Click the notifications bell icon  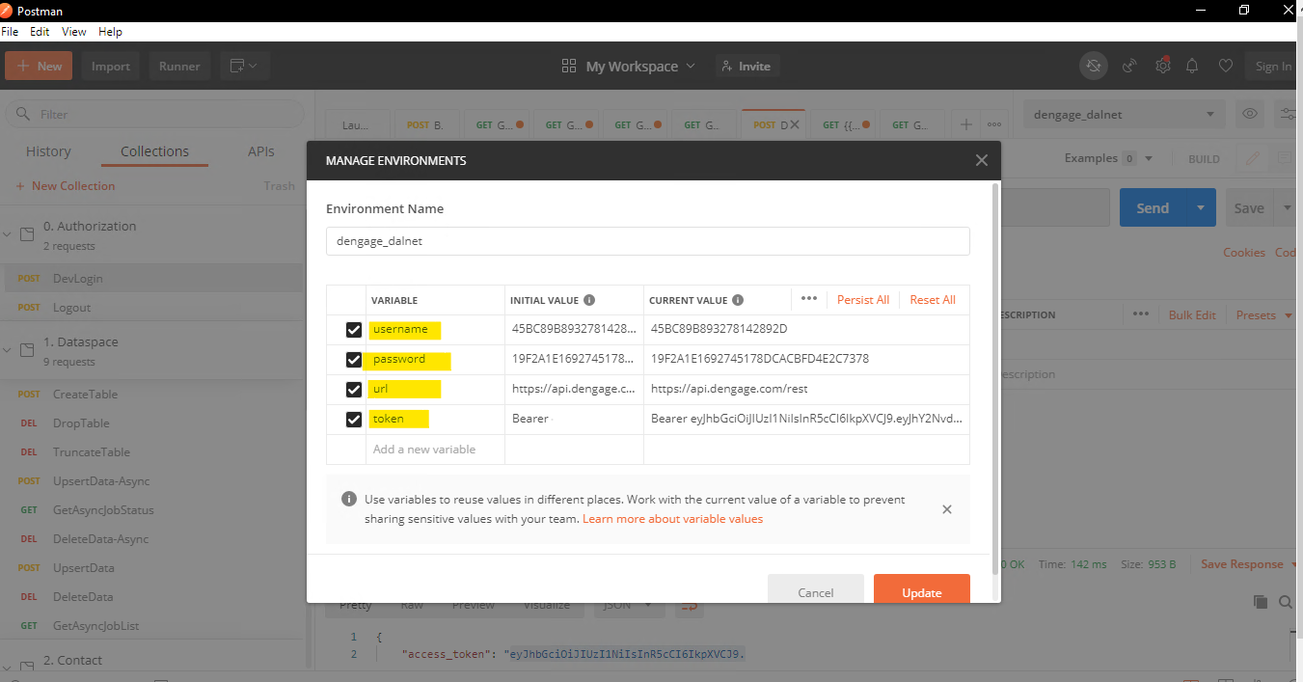pos(1193,66)
